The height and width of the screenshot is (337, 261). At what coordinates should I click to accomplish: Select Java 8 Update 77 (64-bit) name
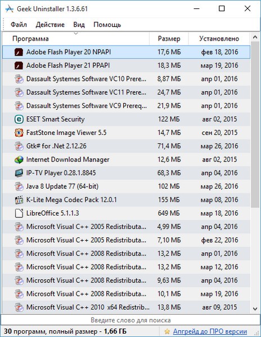pyautogui.click(x=62, y=186)
